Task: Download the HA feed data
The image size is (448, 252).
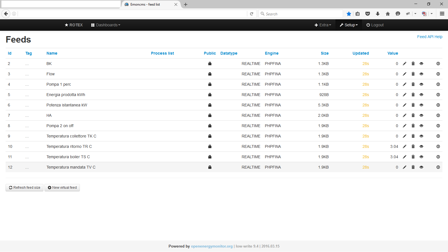Action: coord(438,115)
